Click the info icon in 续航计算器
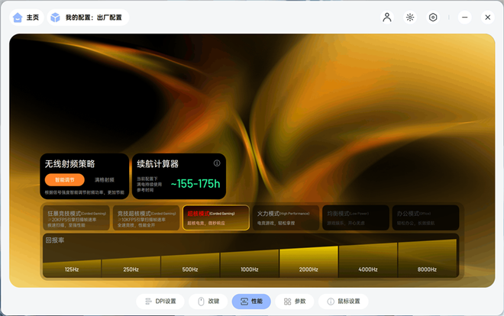Viewport: 504px width, 316px height. pos(217,163)
